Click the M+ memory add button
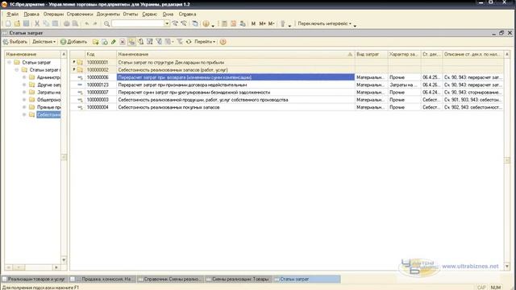516x290 pixels. point(262,23)
